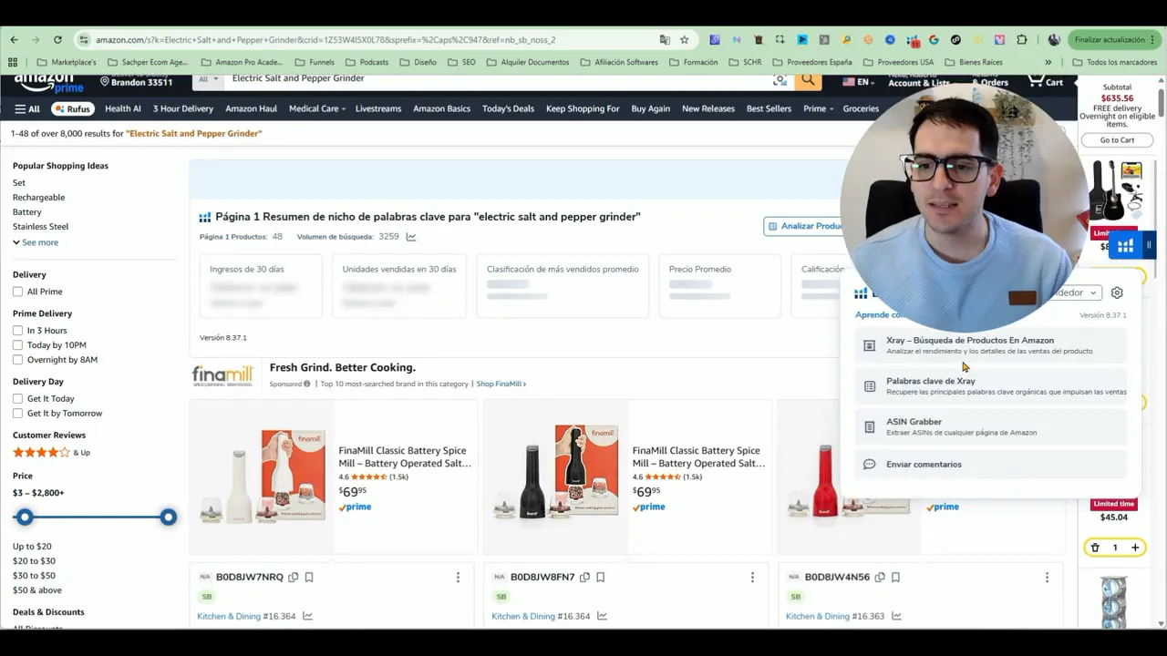Image resolution: width=1167 pixels, height=656 pixels.
Task: Click the Enviar comentarios speech bubble icon
Action: [x=869, y=465]
